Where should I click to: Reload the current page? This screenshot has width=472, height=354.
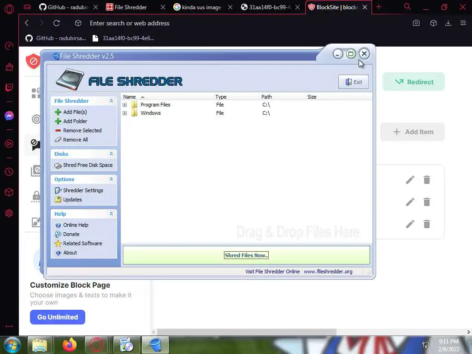tap(57, 23)
